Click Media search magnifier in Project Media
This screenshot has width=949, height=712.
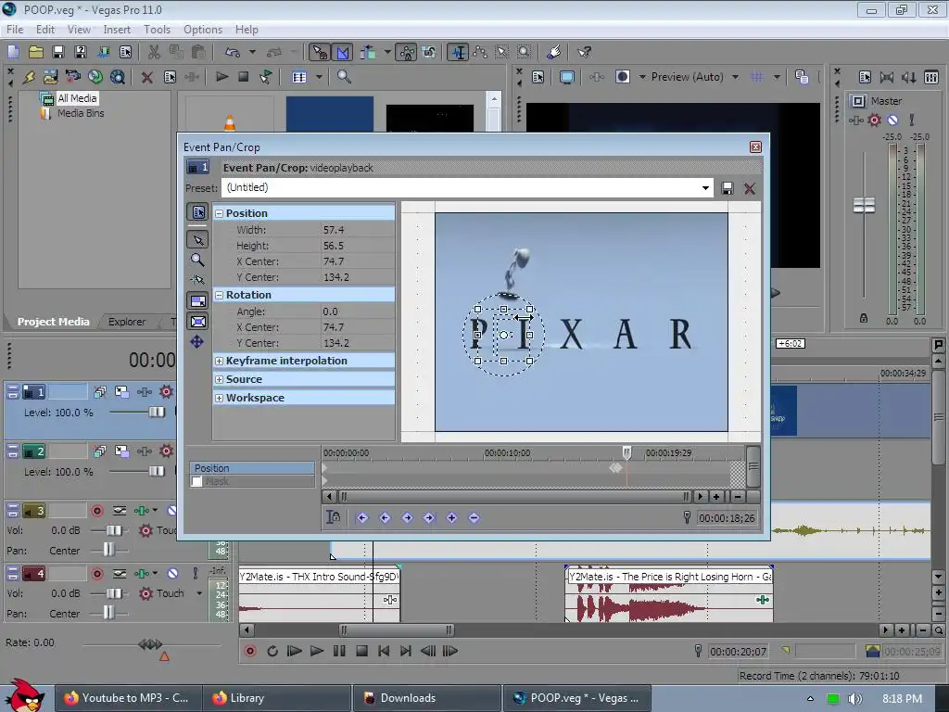(x=344, y=77)
